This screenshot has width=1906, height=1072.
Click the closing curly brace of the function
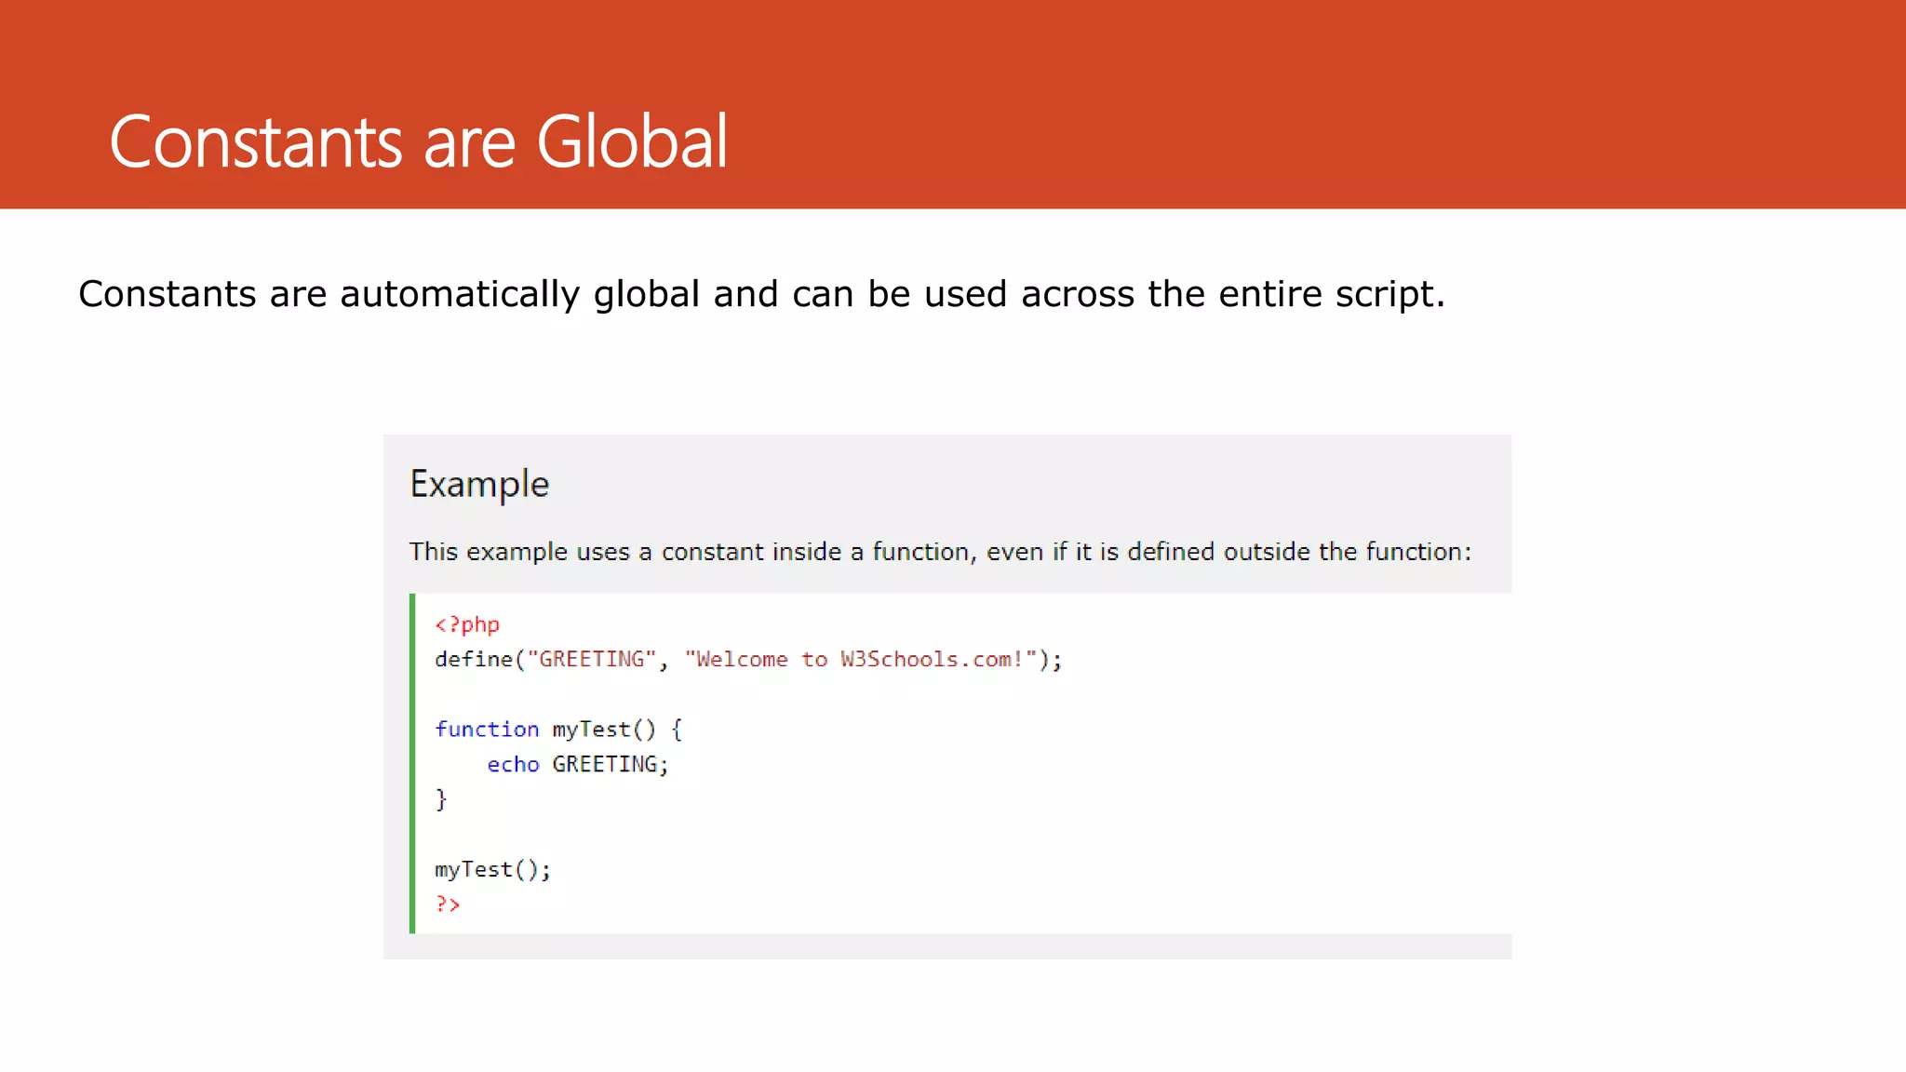(x=441, y=799)
